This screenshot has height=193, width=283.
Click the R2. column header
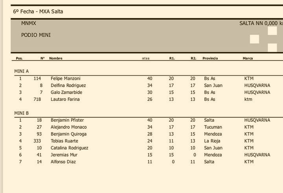[193, 58]
